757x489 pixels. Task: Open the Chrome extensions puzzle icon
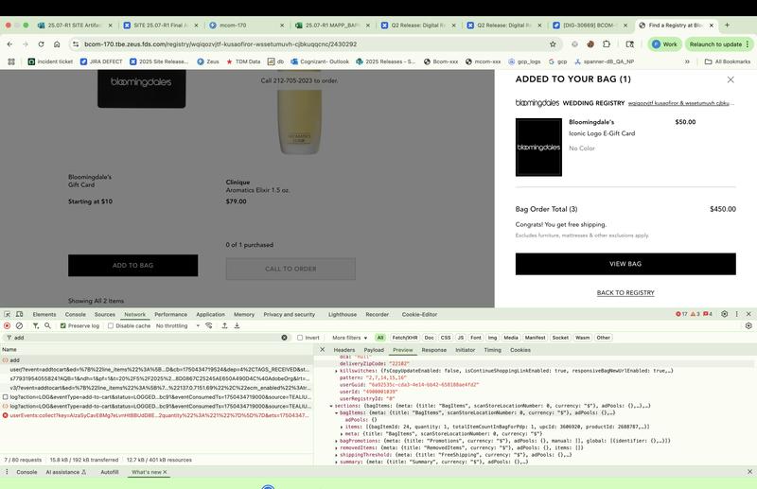(x=607, y=44)
